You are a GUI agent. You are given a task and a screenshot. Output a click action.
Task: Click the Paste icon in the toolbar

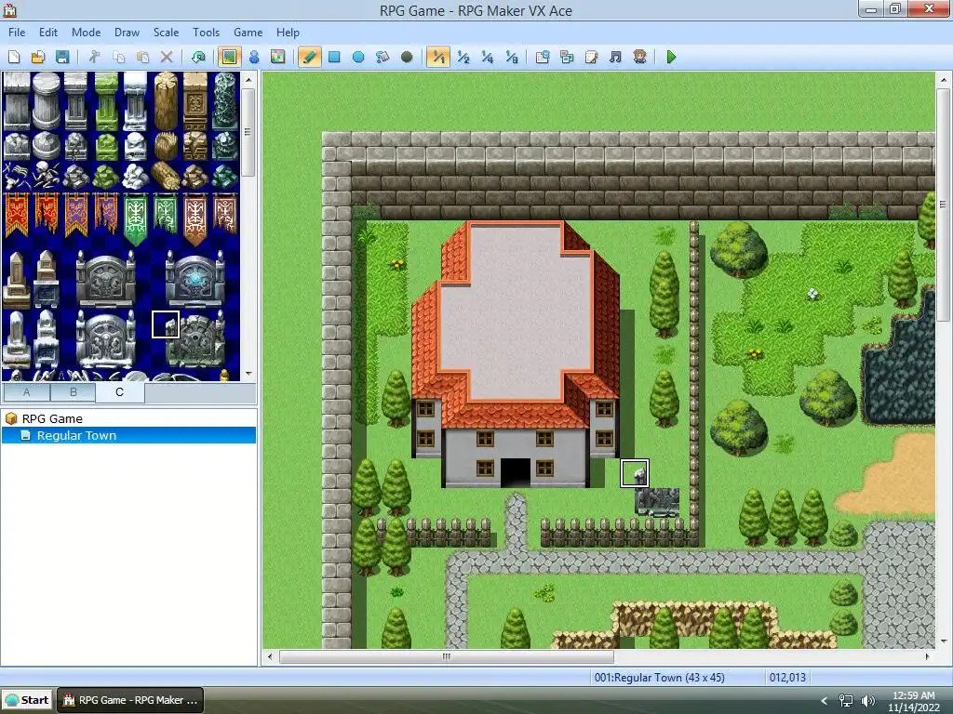[x=142, y=57]
